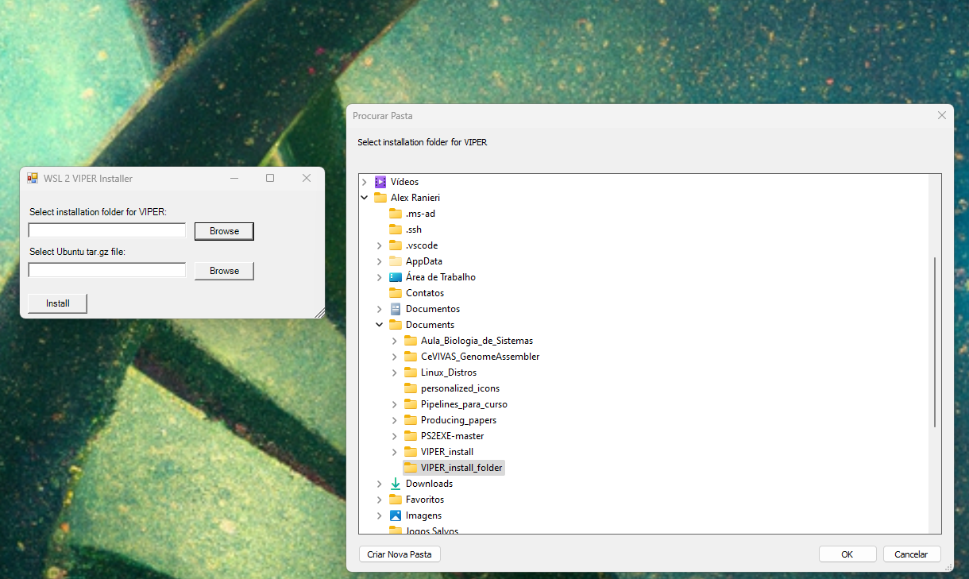
Task: Click the Documents folder icon
Action: pos(395,325)
